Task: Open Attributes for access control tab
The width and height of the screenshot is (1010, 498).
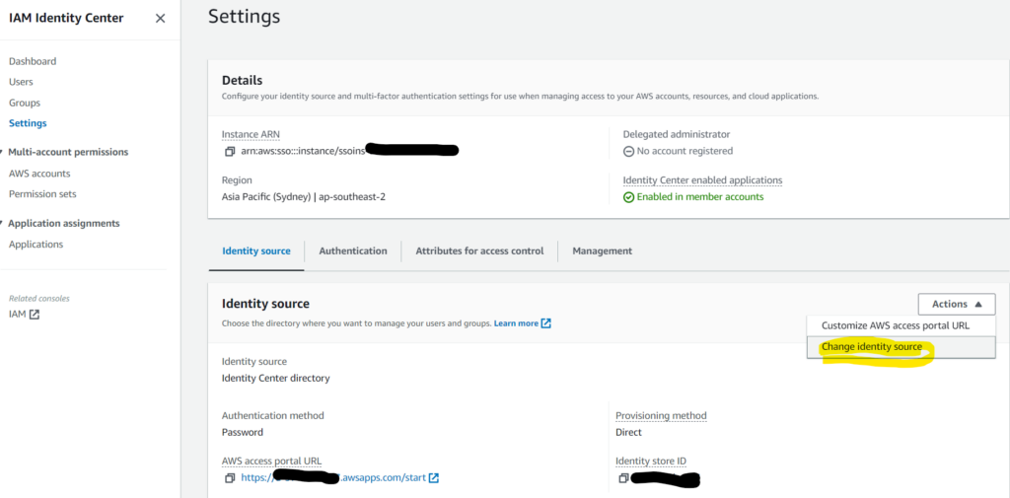Action: 479,251
